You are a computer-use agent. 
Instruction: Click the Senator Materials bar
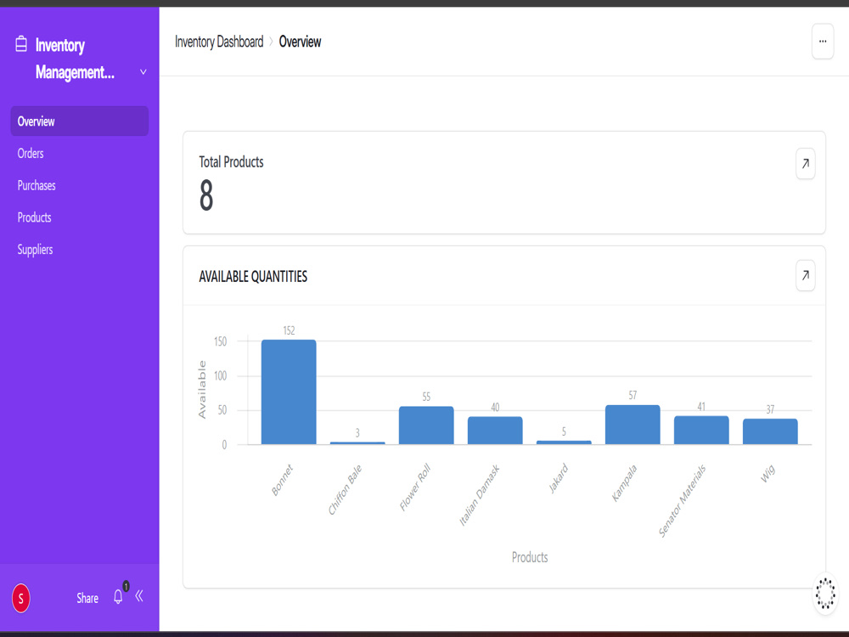point(701,430)
